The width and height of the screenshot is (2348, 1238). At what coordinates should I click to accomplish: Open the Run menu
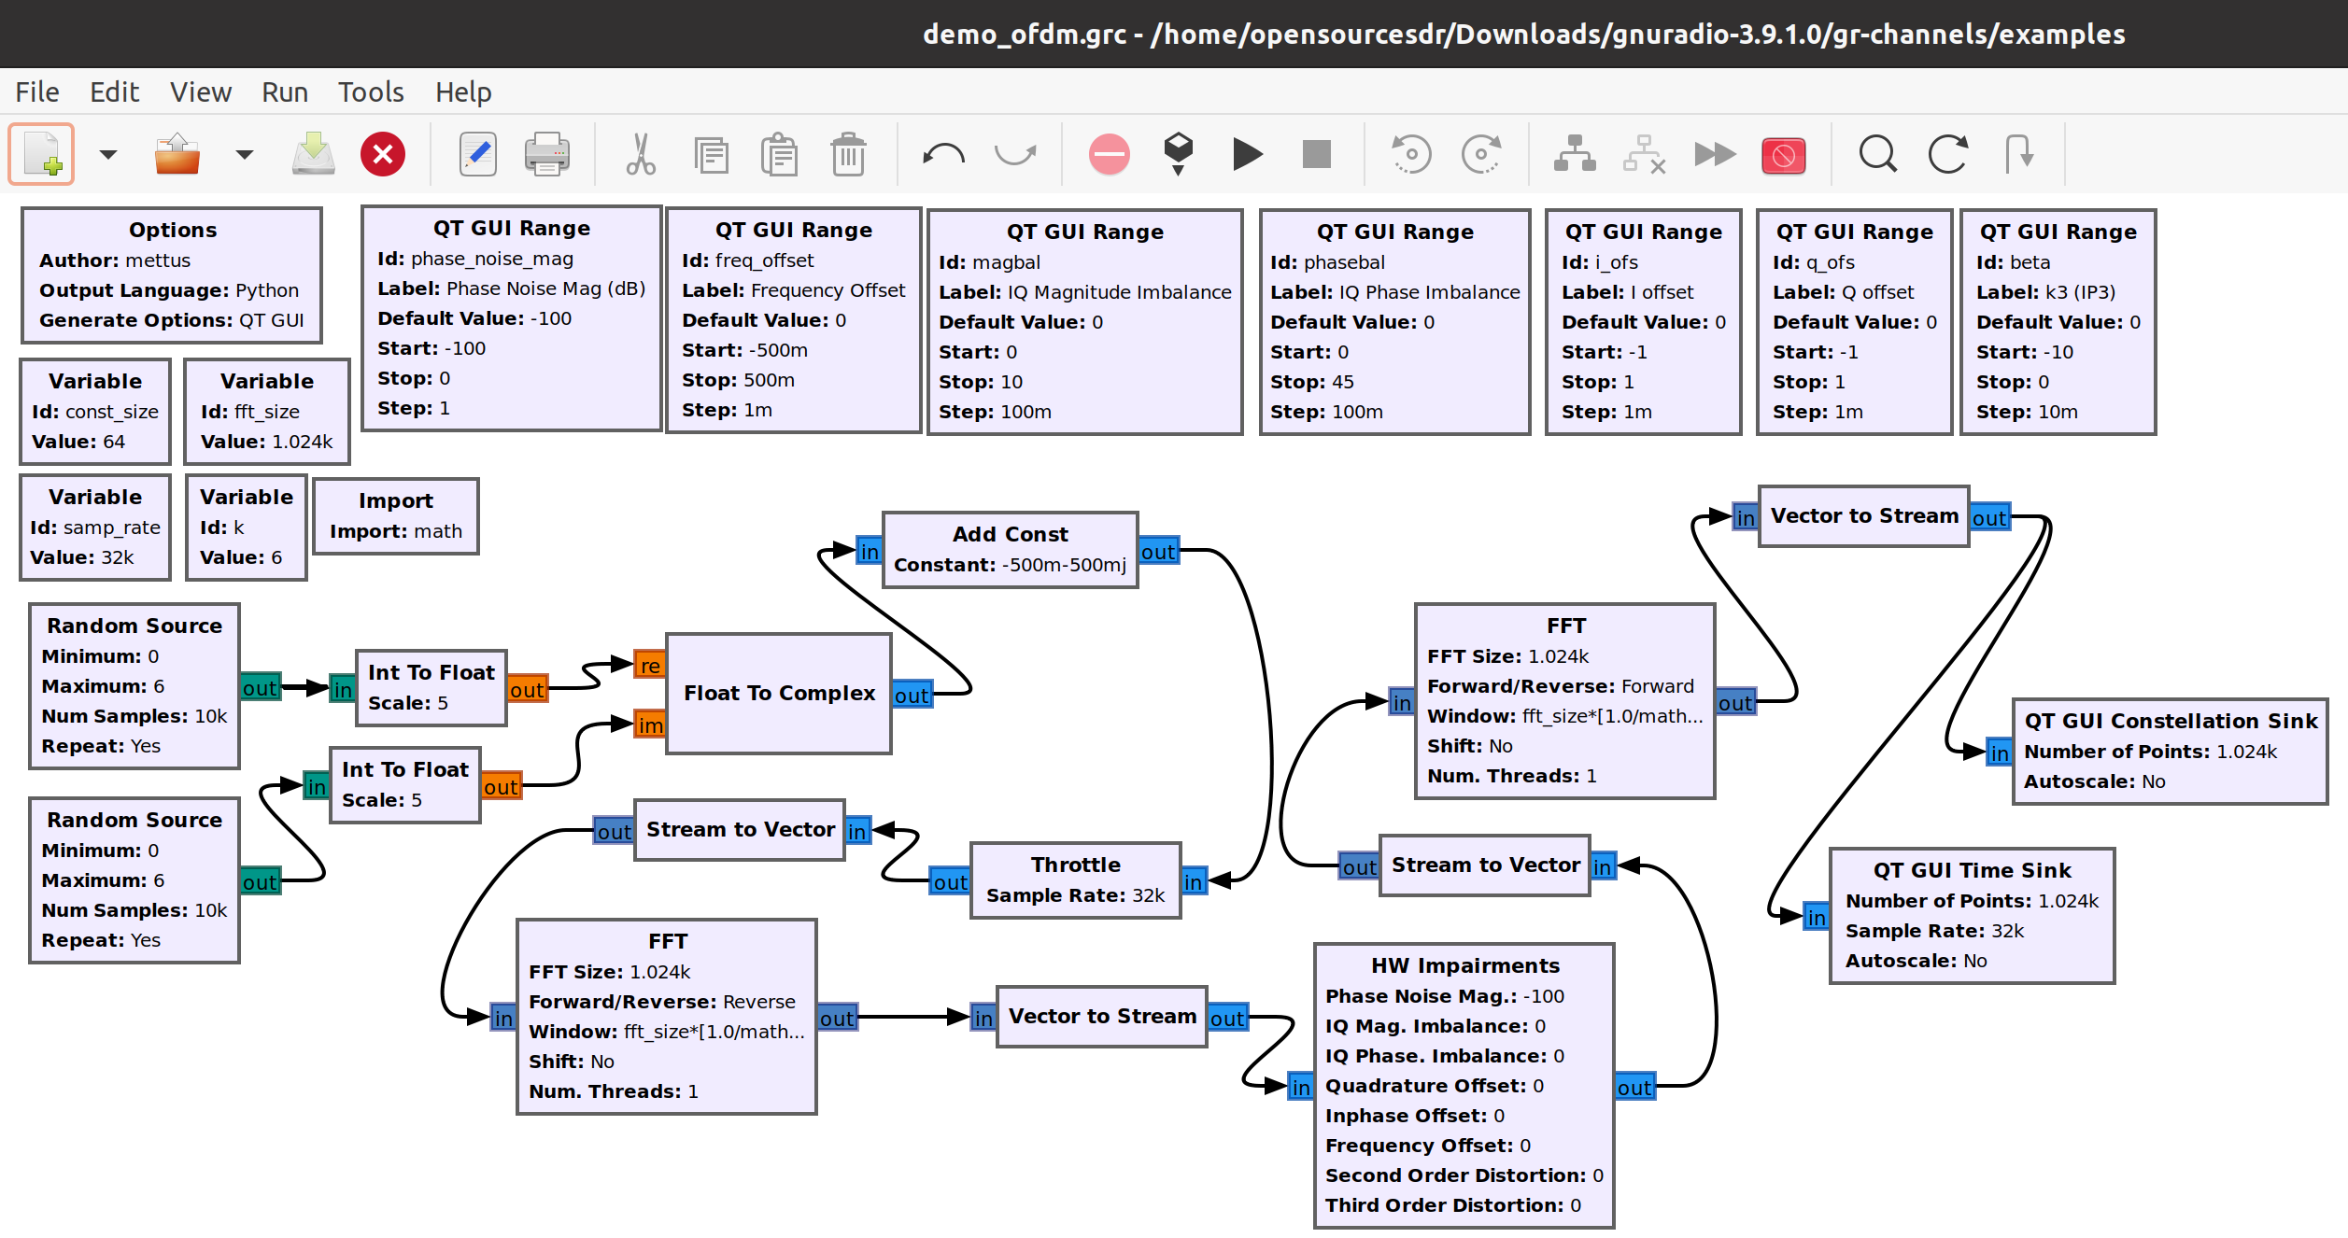tap(285, 92)
